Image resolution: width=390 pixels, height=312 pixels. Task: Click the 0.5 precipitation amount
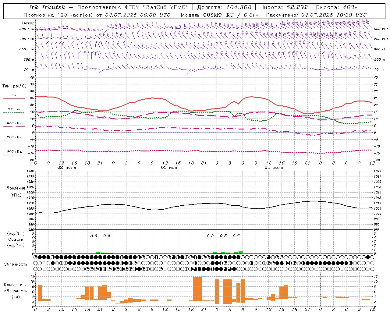point(223,236)
